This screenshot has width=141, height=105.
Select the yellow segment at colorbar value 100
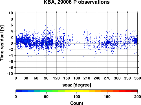[x=77, y=91]
